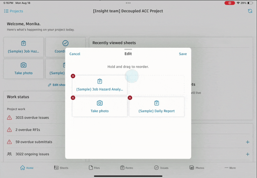
Task: Open the More menu tab
Action: 230,168
